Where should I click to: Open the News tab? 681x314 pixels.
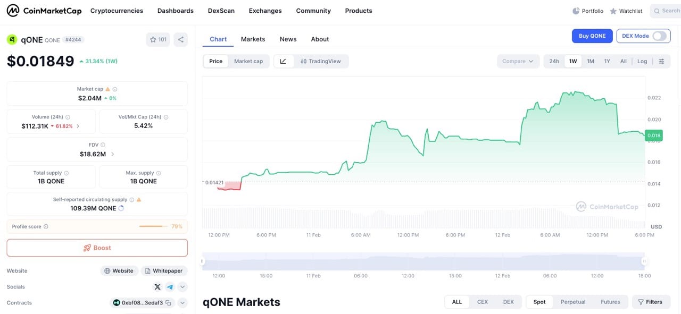point(288,39)
